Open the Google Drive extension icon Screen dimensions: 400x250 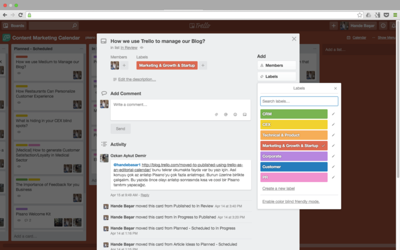point(368,15)
